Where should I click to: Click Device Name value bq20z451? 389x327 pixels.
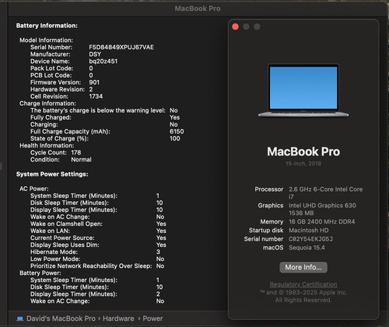(x=103, y=61)
